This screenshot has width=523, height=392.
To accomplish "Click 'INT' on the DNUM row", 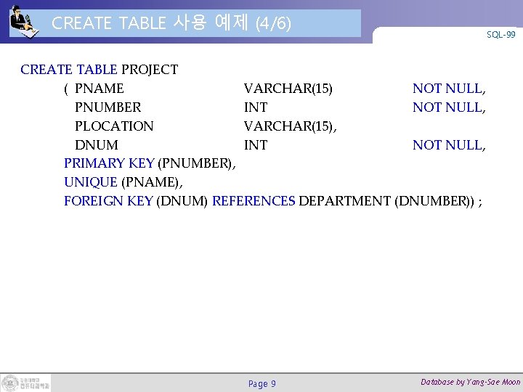I will point(256,145).
